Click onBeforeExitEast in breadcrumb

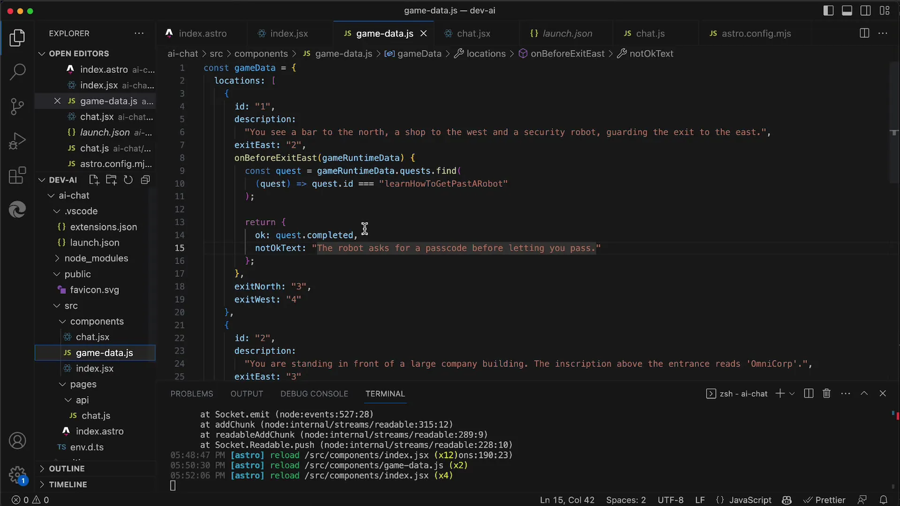click(x=567, y=54)
